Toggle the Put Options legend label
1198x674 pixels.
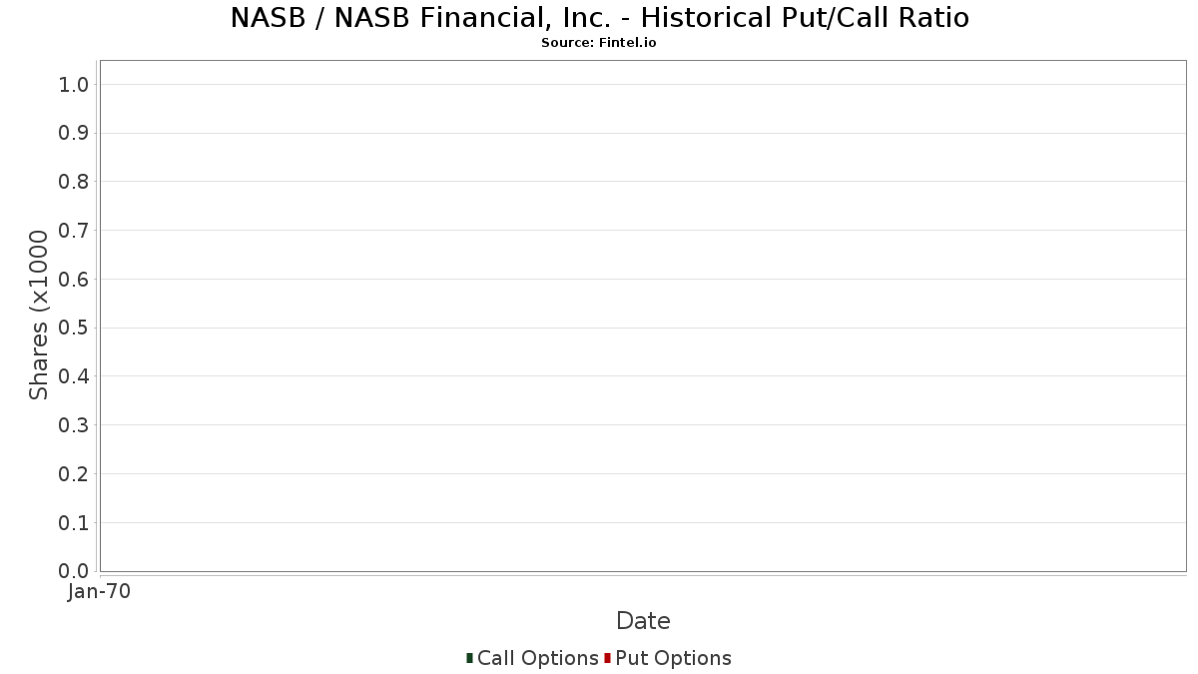[674, 658]
